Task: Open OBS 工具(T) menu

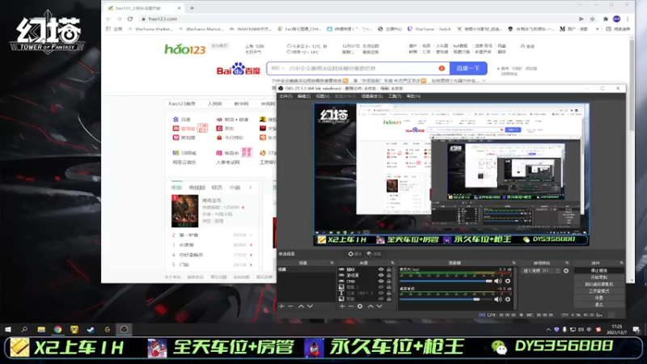Action: (x=395, y=96)
